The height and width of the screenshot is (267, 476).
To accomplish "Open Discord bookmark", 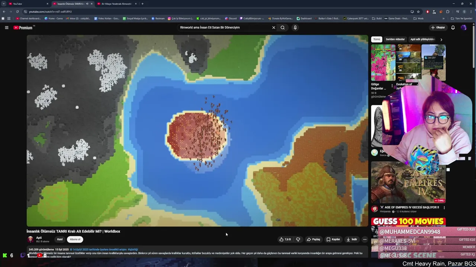I will pyautogui.click(x=231, y=18).
